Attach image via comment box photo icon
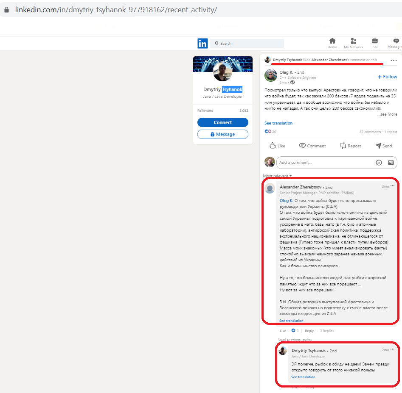The height and width of the screenshot is (393, 402). tap(391, 163)
